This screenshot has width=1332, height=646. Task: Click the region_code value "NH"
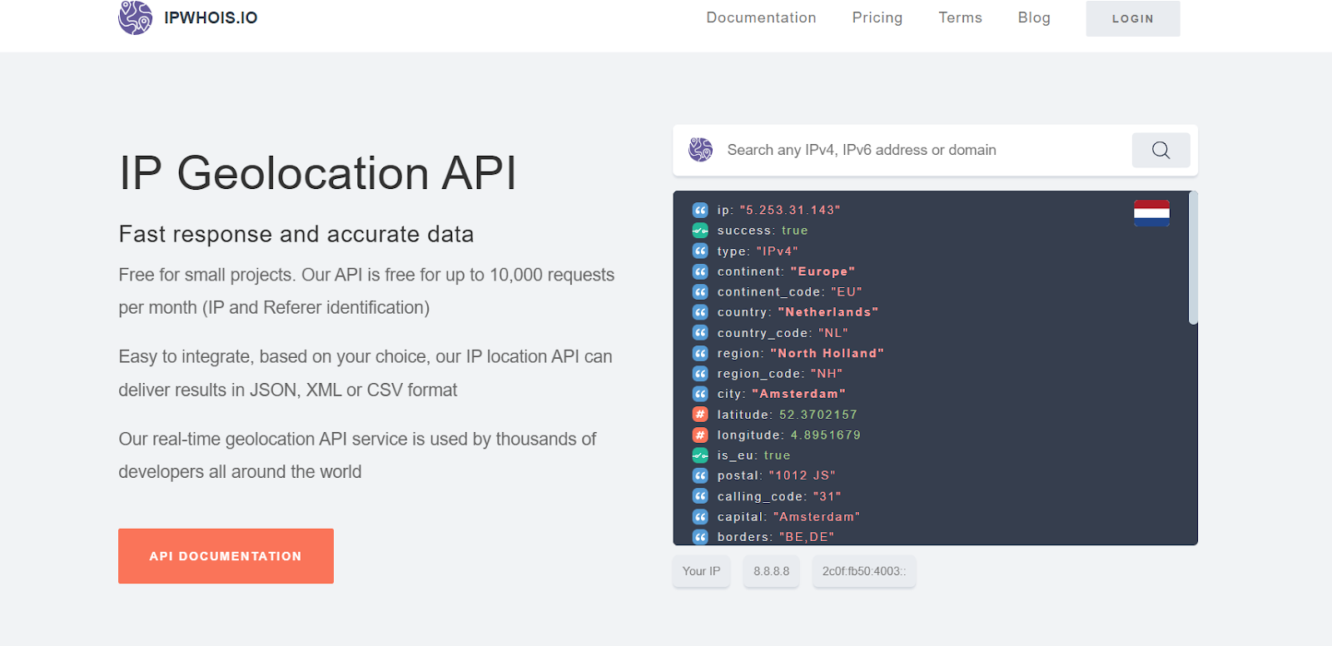click(x=827, y=373)
